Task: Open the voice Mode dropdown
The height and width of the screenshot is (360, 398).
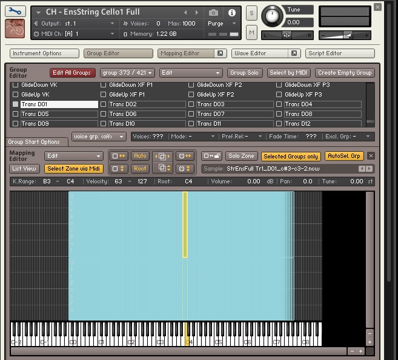Action: (x=193, y=137)
